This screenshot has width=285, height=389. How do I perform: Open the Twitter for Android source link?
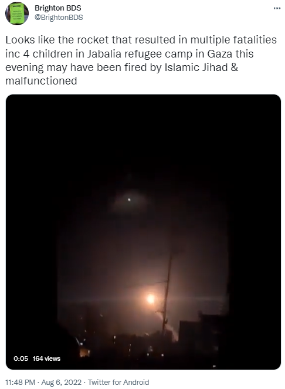[x=118, y=382]
